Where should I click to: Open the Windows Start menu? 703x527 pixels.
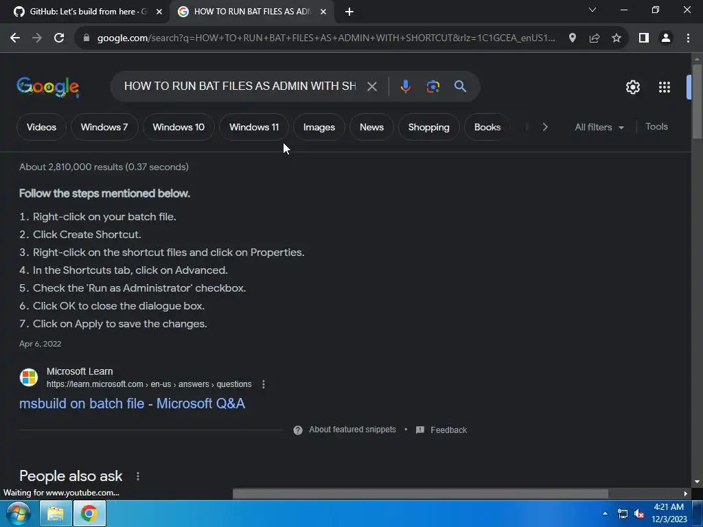click(x=19, y=513)
